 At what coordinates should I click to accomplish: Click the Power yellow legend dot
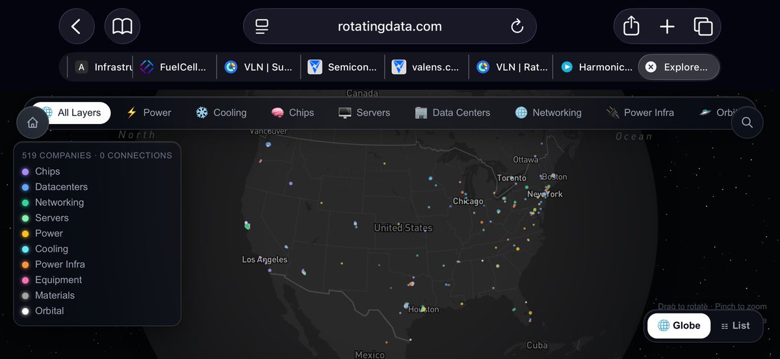pos(25,234)
